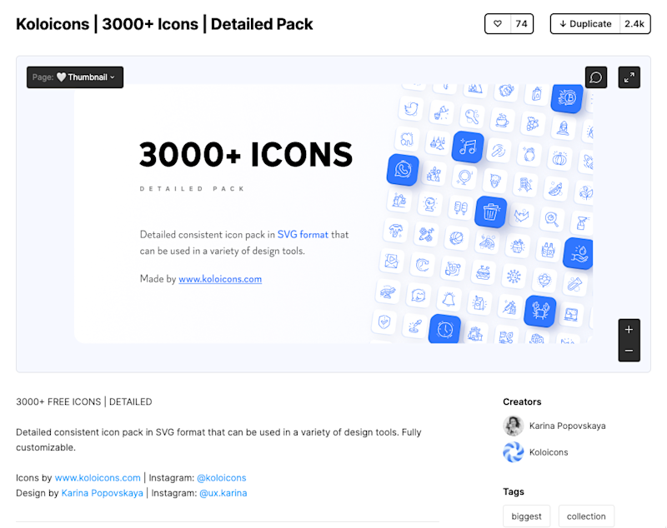667x528 pixels.
Task: Click the 2.4k duplicate count
Action: coord(634,24)
